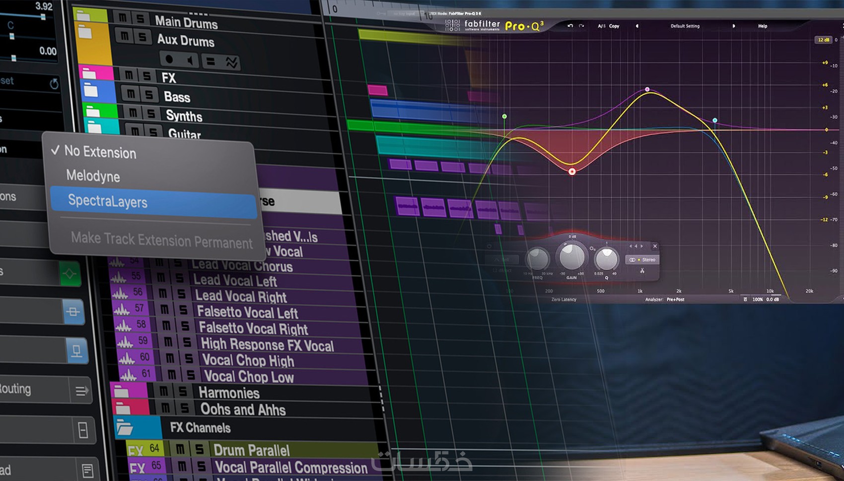844x481 pixels.
Task: Open the Stereo placement dropdown
Action: click(643, 259)
